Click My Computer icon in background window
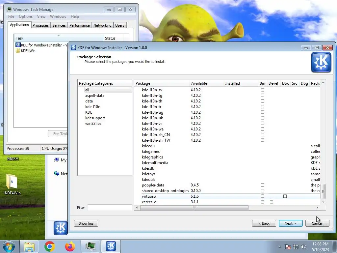337x253 pixels. (57, 160)
